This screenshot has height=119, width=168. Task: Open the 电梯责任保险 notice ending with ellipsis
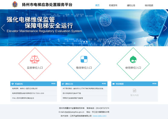[x=83, y=88]
